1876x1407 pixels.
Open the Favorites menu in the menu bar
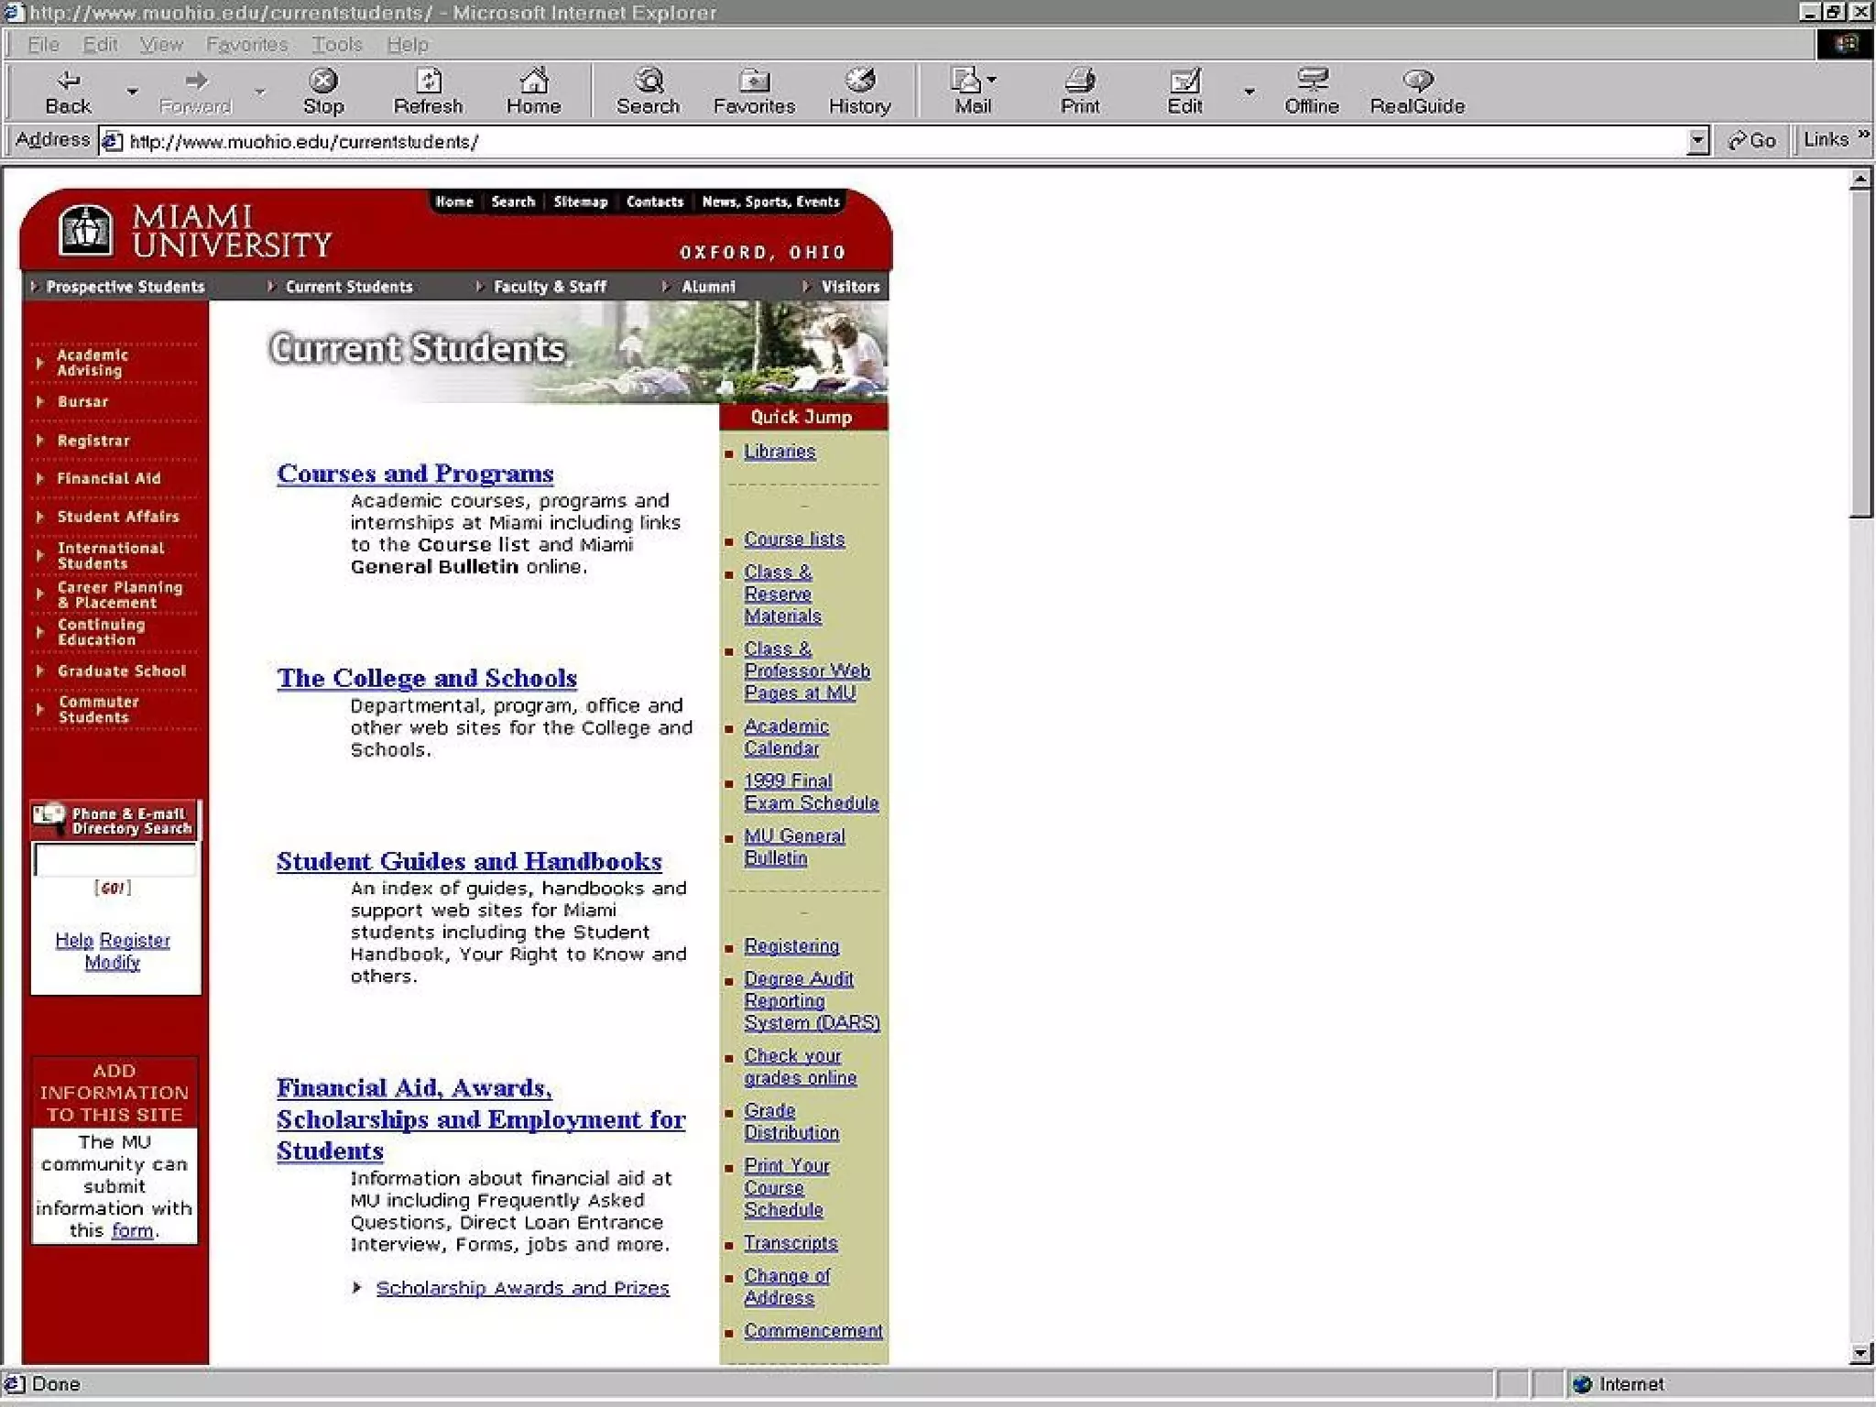coord(246,44)
